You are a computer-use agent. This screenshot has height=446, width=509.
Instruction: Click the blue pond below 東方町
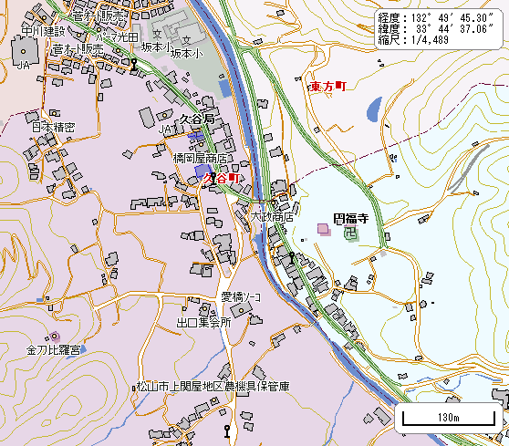(x=374, y=109)
